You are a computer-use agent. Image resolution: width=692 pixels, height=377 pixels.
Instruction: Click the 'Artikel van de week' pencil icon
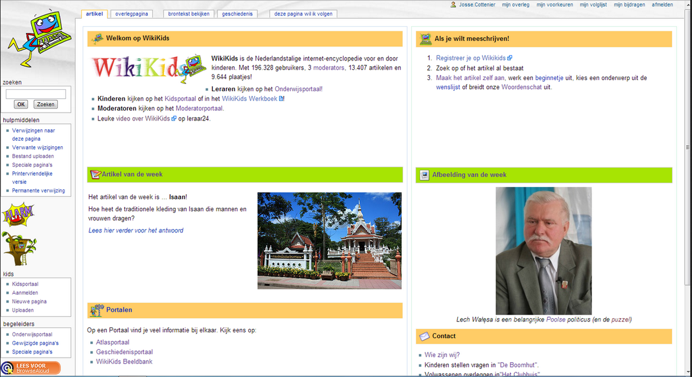[95, 174]
